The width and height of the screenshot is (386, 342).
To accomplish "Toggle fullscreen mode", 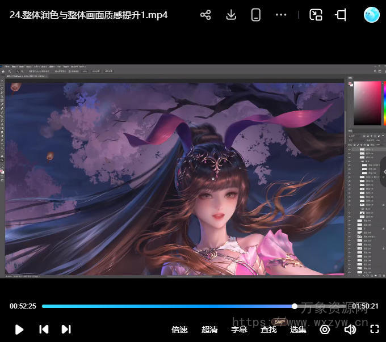I will 374,329.
